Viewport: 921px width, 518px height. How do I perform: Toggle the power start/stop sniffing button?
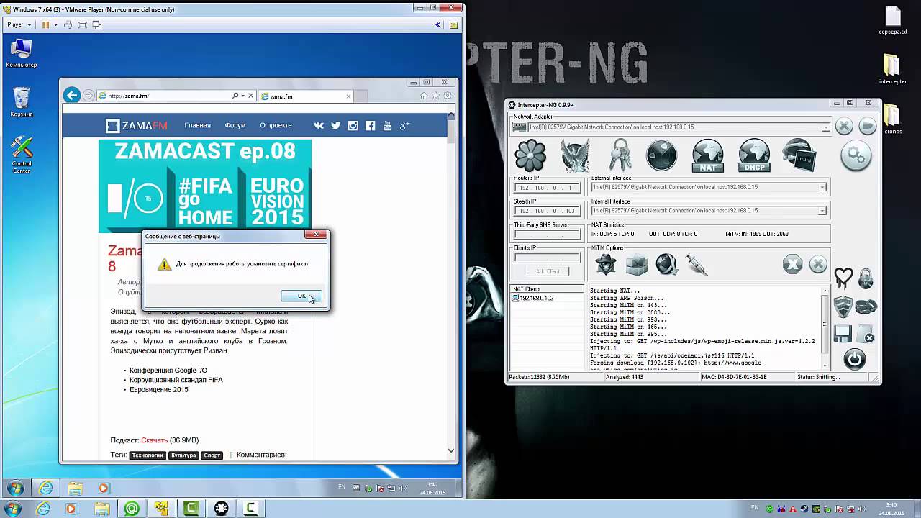[855, 358]
